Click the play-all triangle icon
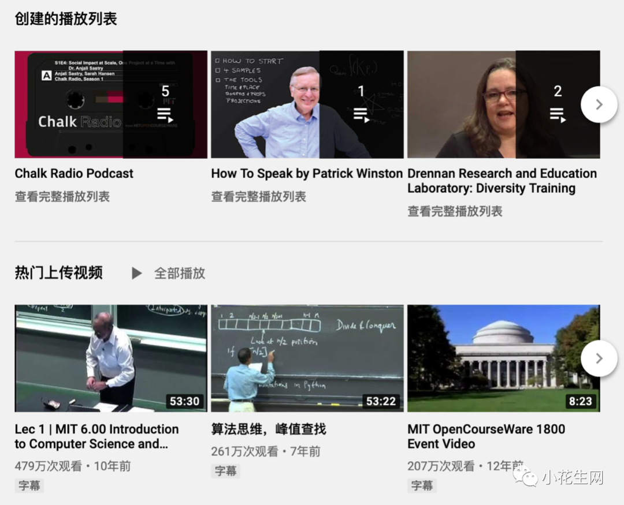The image size is (624, 505). (136, 273)
